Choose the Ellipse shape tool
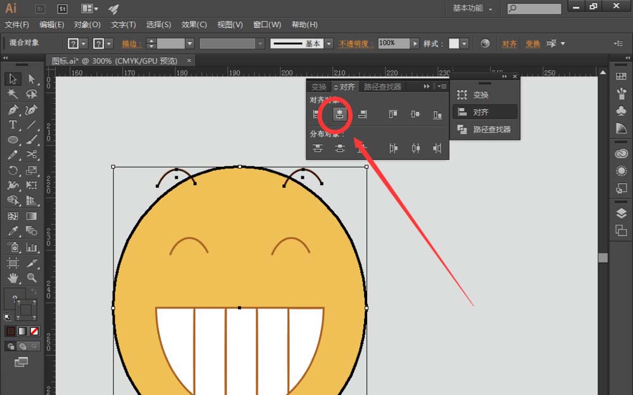 tap(13, 140)
